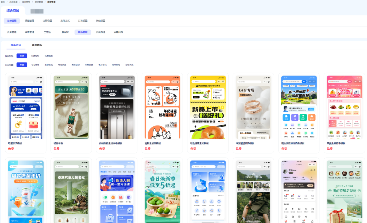Open 主题色 theme color settings
Viewport: 367px width, 223px height.
pos(47,32)
